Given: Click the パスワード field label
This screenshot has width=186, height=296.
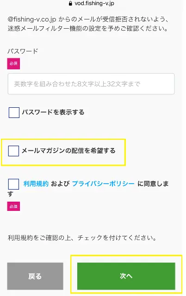Looking at the screenshot, I should pos(23,51).
